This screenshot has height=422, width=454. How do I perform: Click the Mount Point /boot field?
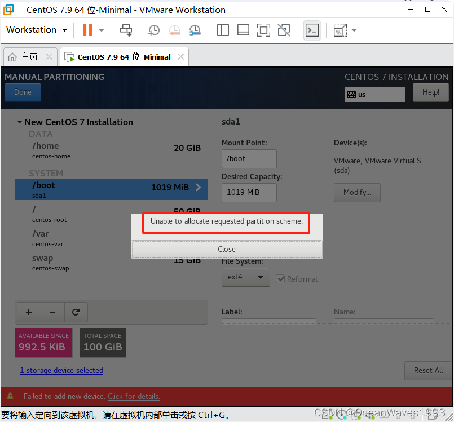[249, 159]
